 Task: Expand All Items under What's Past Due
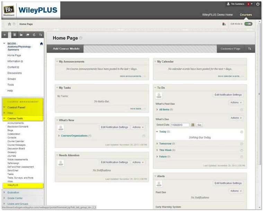point(157,109)
